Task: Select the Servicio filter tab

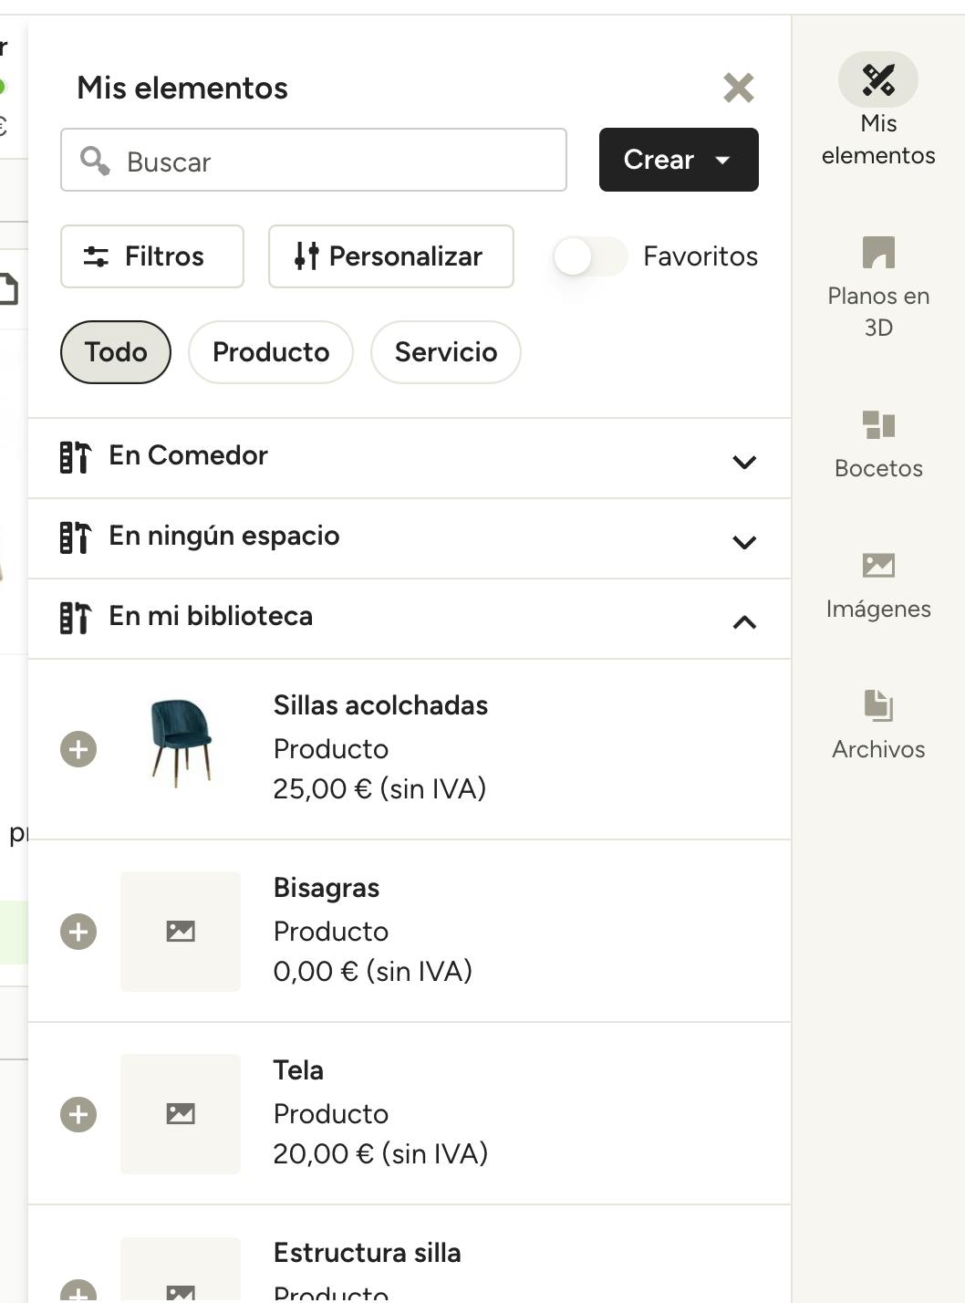Action: pyautogui.click(x=445, y=352)
